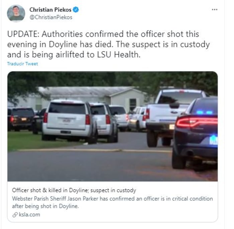Open the @ChristianPiekos handle link
The width and height of the screenshot is (234, 229).
coord(51,17)
